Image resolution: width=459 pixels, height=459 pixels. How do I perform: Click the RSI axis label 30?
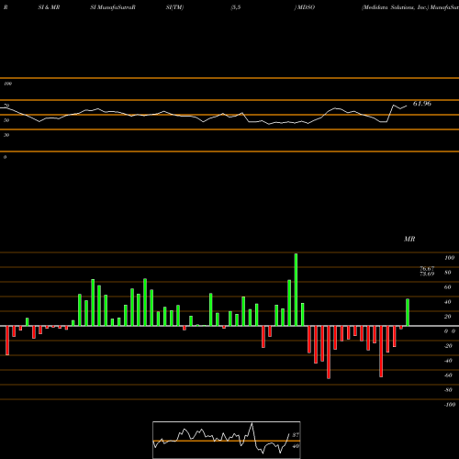tap(6, 135)
